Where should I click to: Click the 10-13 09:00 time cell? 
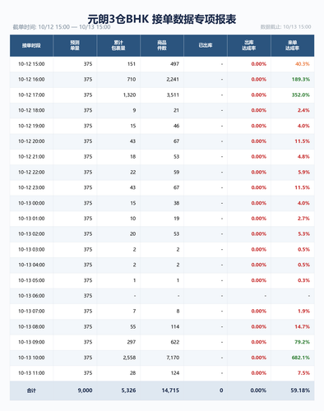click(x=31, y=342)
